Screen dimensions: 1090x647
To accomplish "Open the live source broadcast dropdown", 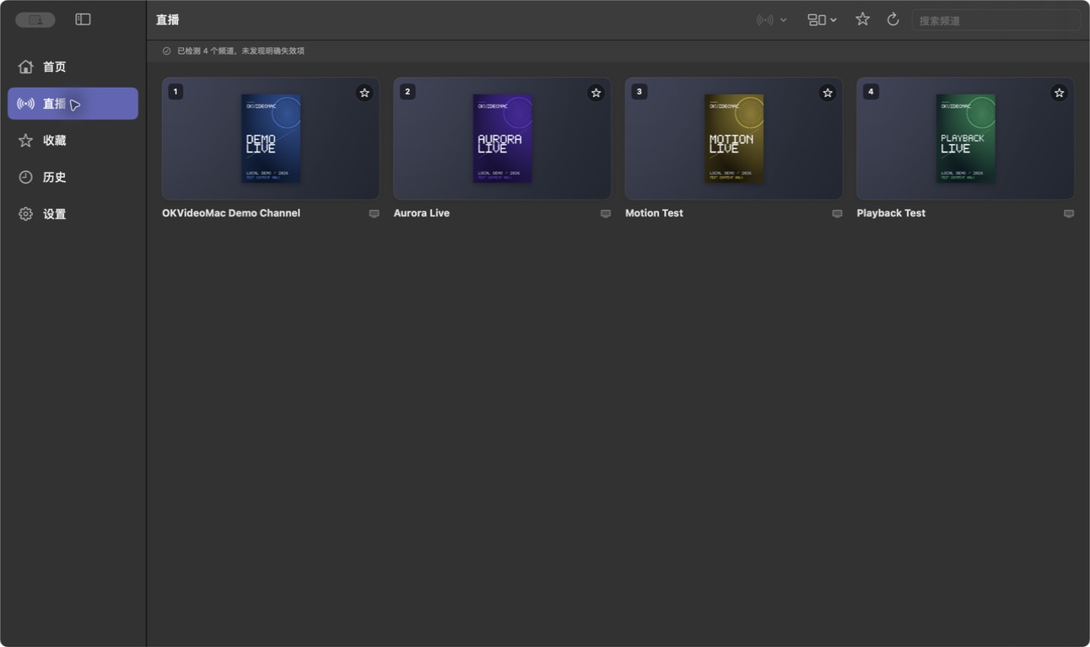I will click(x=771, y=19).
